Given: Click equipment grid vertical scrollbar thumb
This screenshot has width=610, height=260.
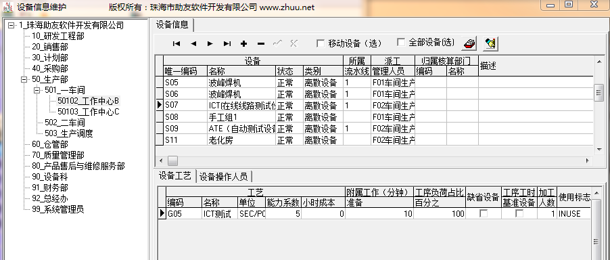Looking at the screenshot, I should click(599, 93).
